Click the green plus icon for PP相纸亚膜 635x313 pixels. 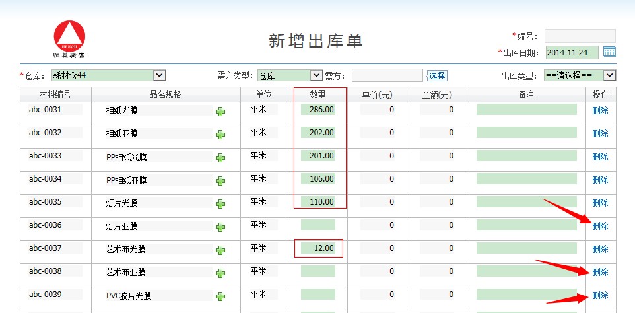220,181
